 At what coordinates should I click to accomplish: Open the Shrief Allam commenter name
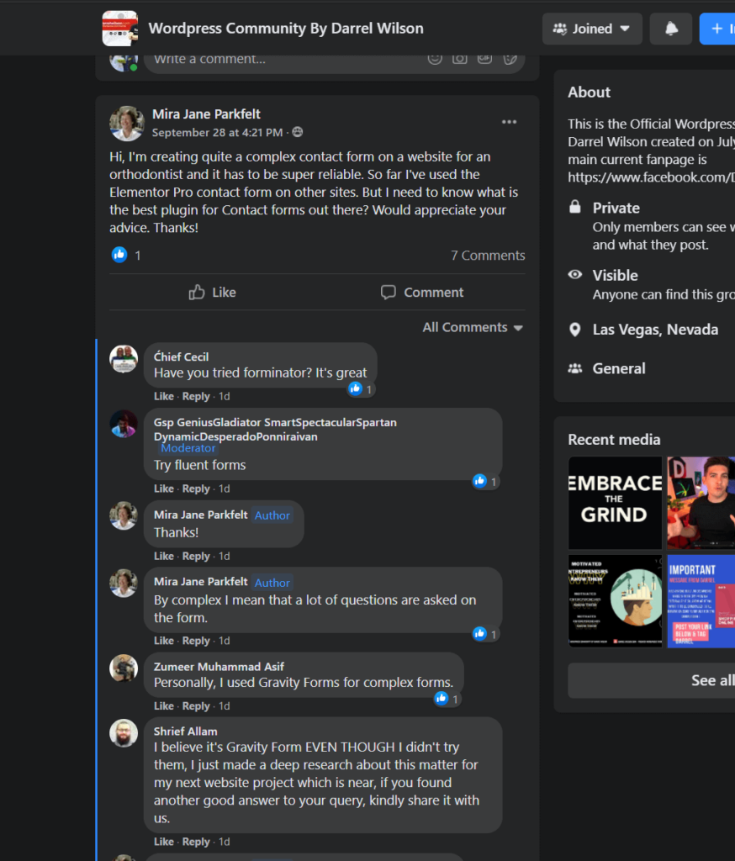coord(185,732)
